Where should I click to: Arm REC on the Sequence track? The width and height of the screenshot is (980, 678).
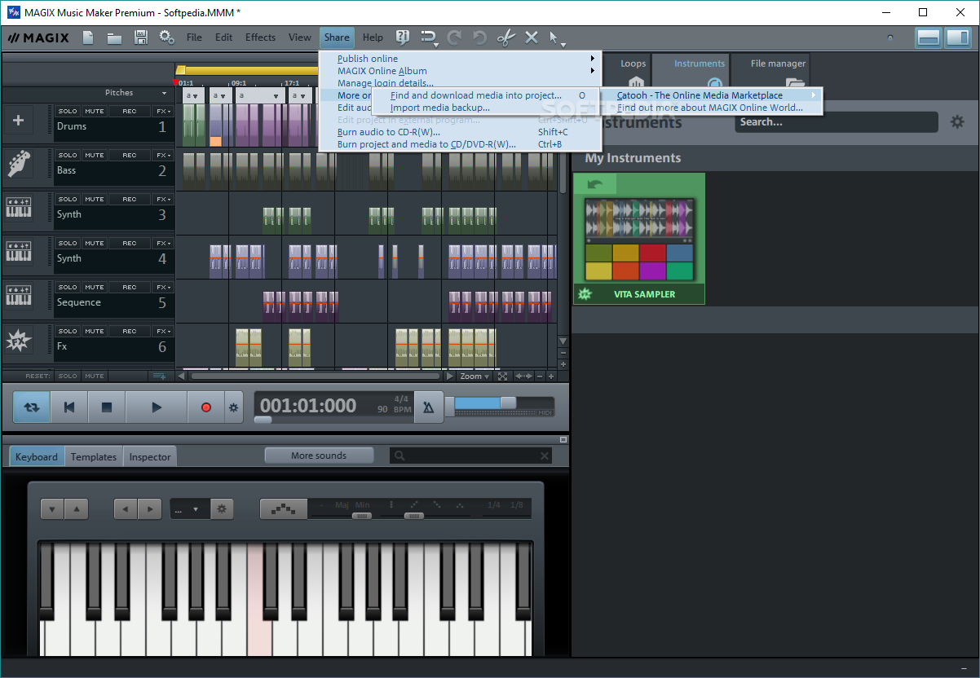coord(130,287)
